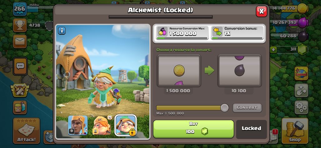
Task: Open the mail inbox icon
Action: tap(20, 41)
